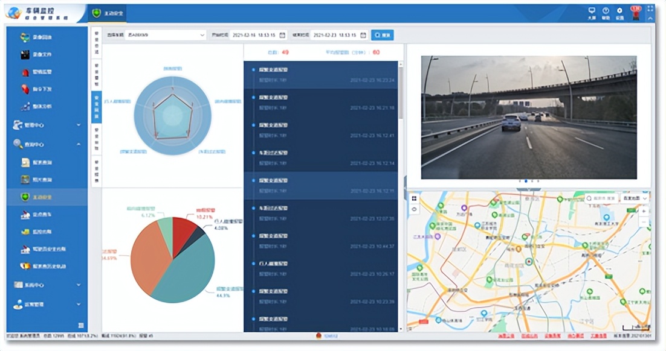
Task: Open settings via the top-right gear icon
Action: [x=619, y=12]
